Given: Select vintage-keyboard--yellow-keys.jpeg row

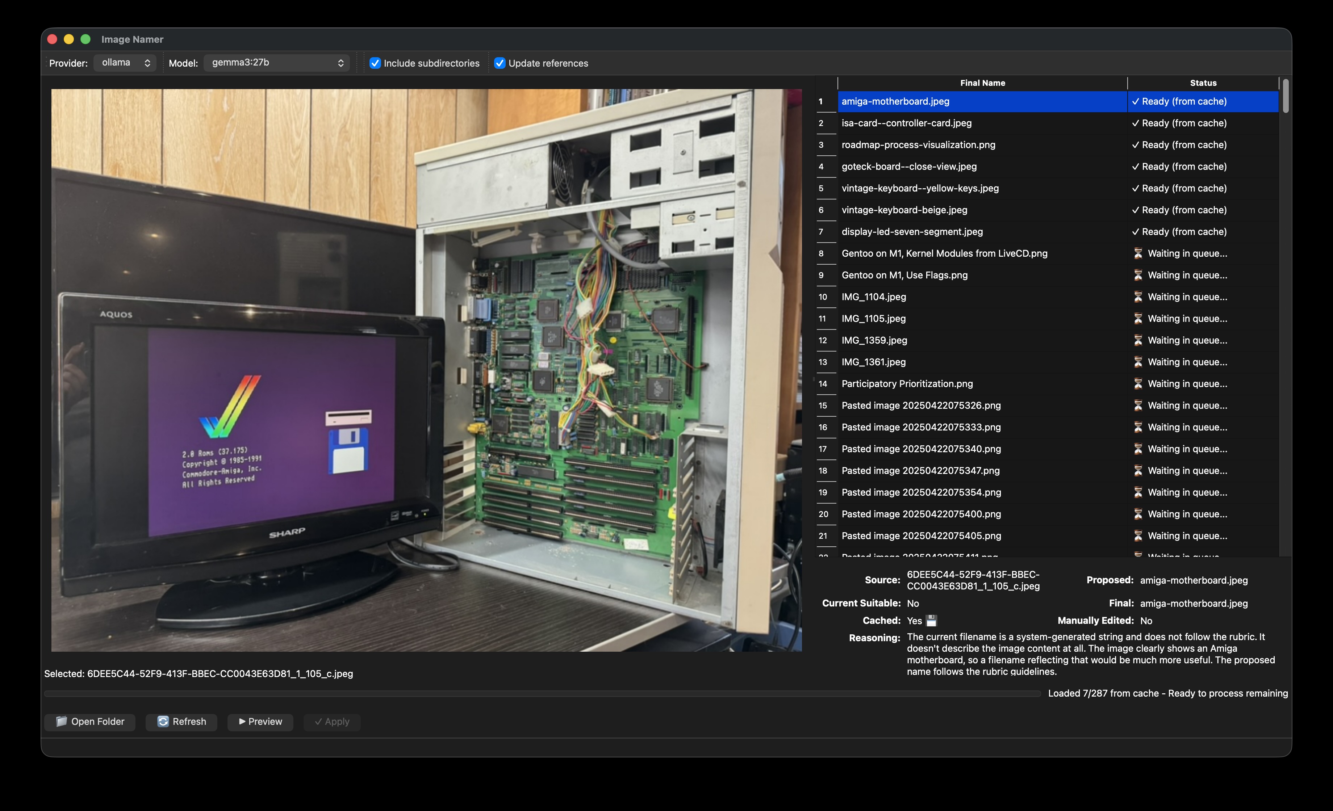Looking at the screenshot, I should click(1047, 188).
